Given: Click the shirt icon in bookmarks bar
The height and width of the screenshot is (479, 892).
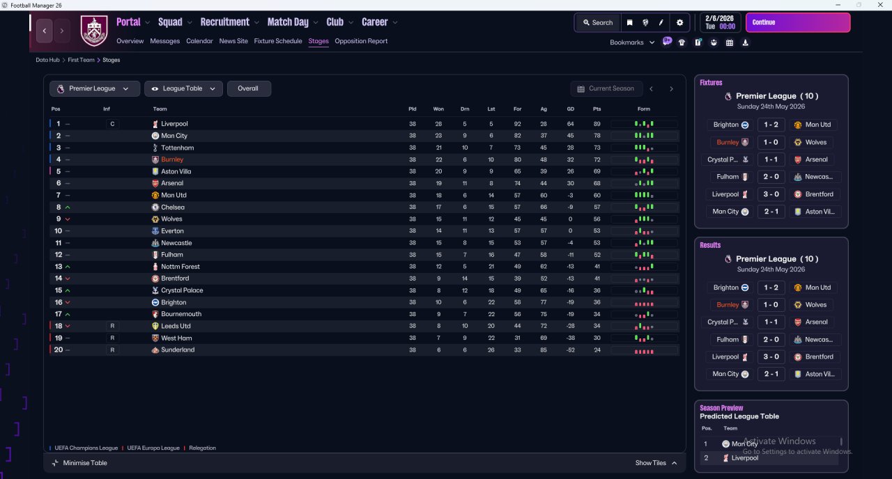Looking at the screenshot, I should pos(682,42).
